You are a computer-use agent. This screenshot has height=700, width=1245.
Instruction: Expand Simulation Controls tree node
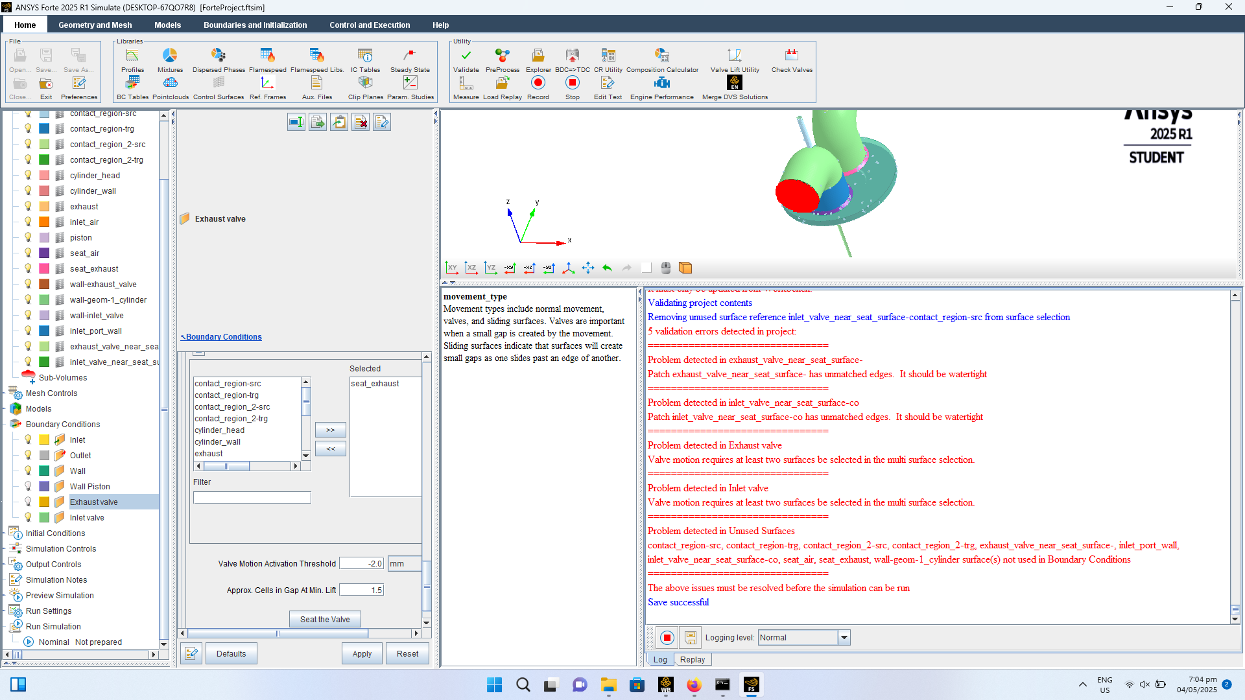5,548
